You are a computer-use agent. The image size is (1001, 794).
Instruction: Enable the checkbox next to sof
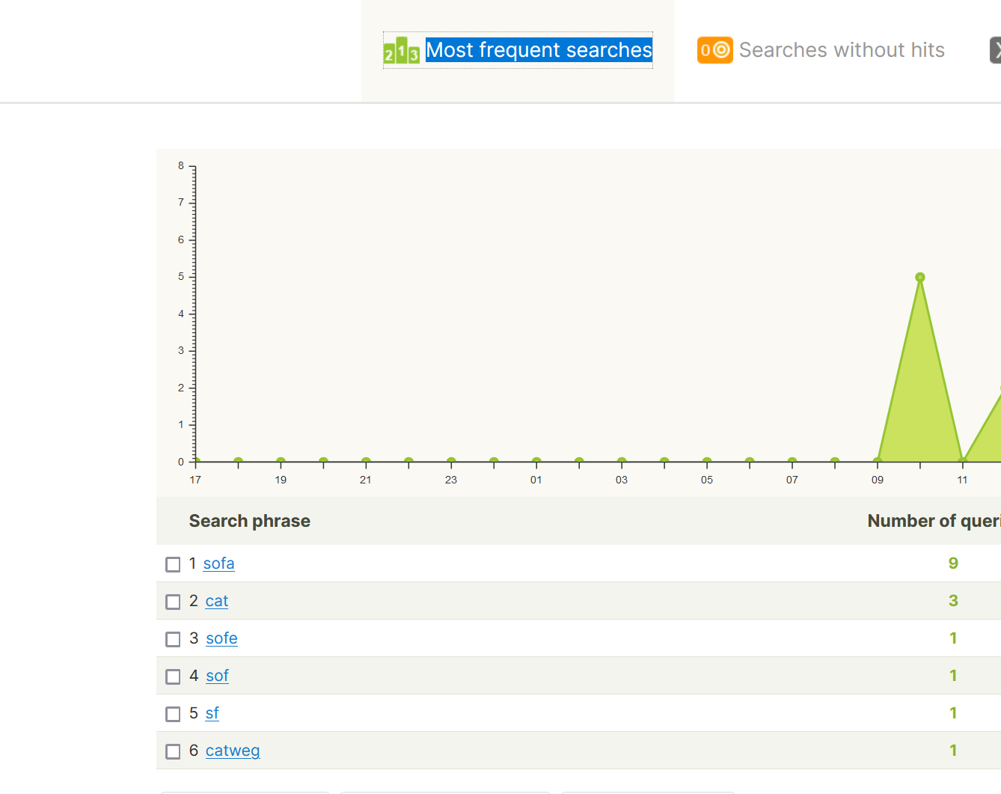tap(173, 677)
